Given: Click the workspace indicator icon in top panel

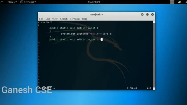Looking at the screenshot, I should coord(172,2).
